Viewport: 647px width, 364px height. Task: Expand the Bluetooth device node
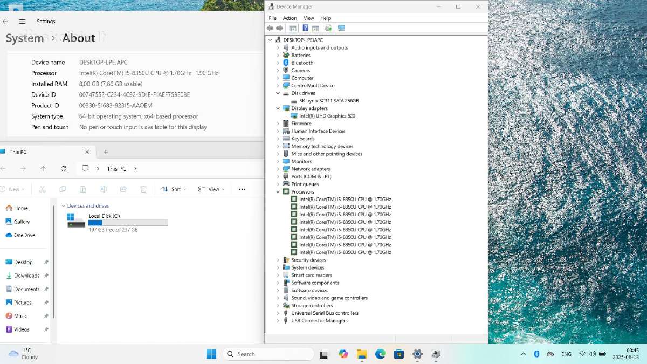pos(278,63)
